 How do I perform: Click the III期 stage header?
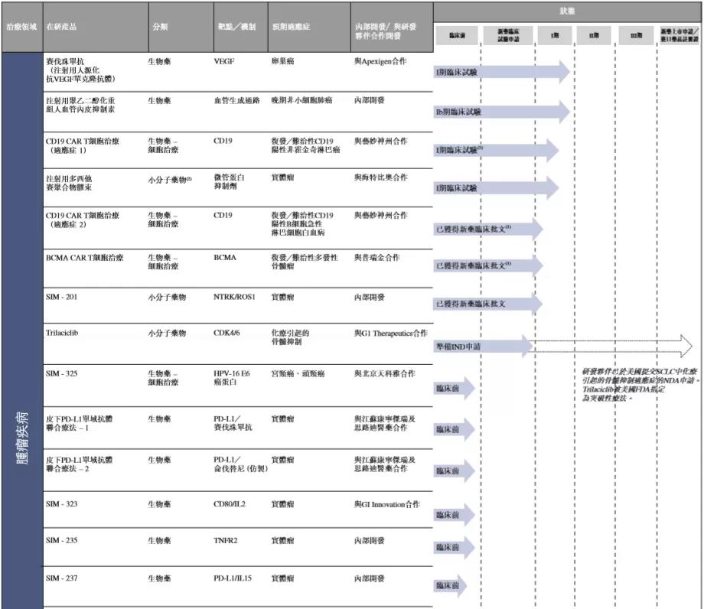[x=636, y=35]
